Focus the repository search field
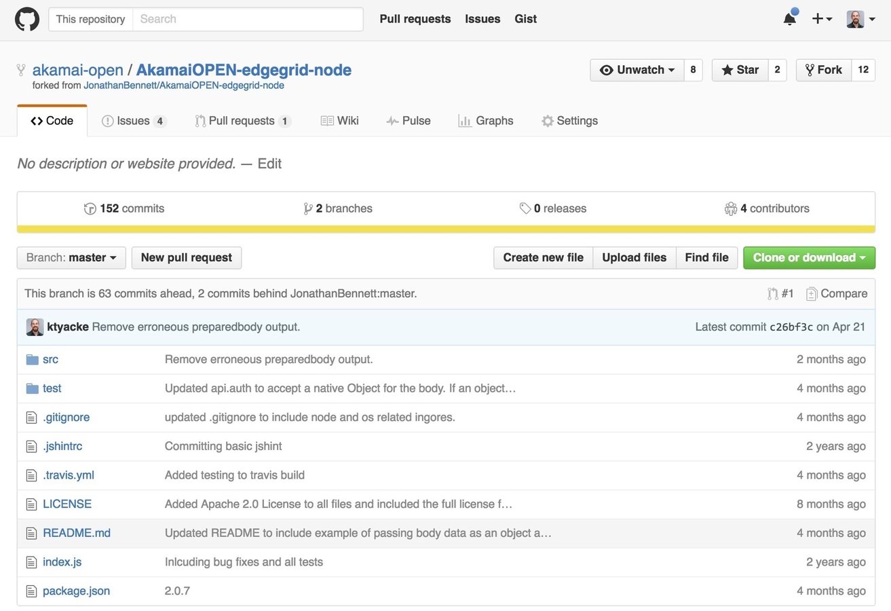 click(x=248, y=19)
